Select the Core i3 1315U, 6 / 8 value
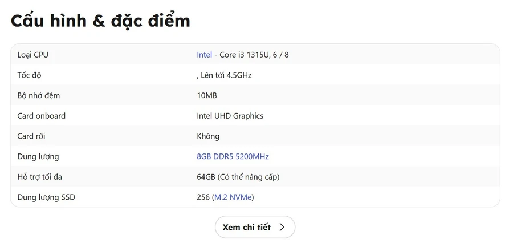The image size is (513, 251). pyautogui.click(x=254, y=55)
